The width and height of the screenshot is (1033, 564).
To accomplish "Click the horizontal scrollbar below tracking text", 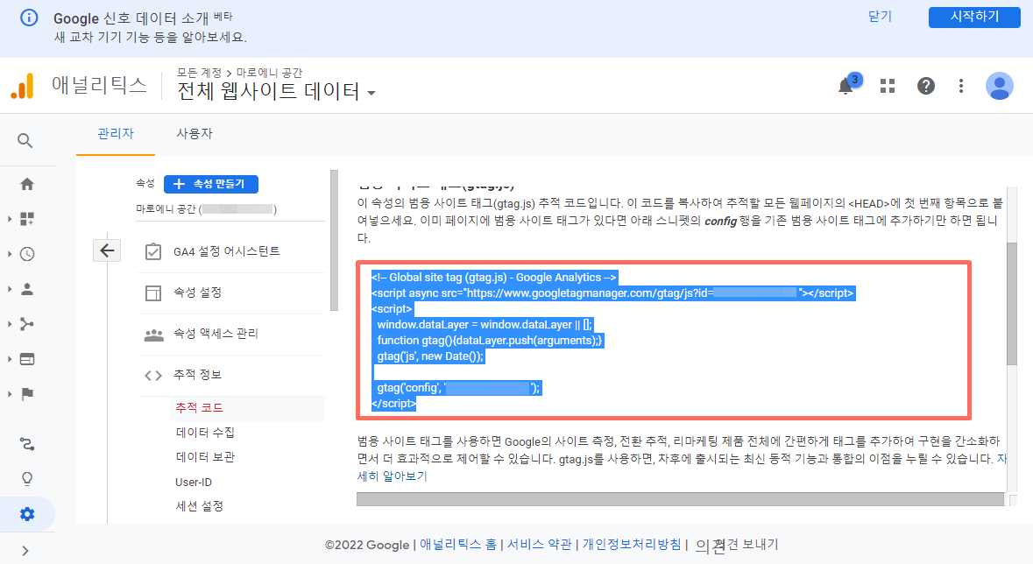I will tap(679, 499).
